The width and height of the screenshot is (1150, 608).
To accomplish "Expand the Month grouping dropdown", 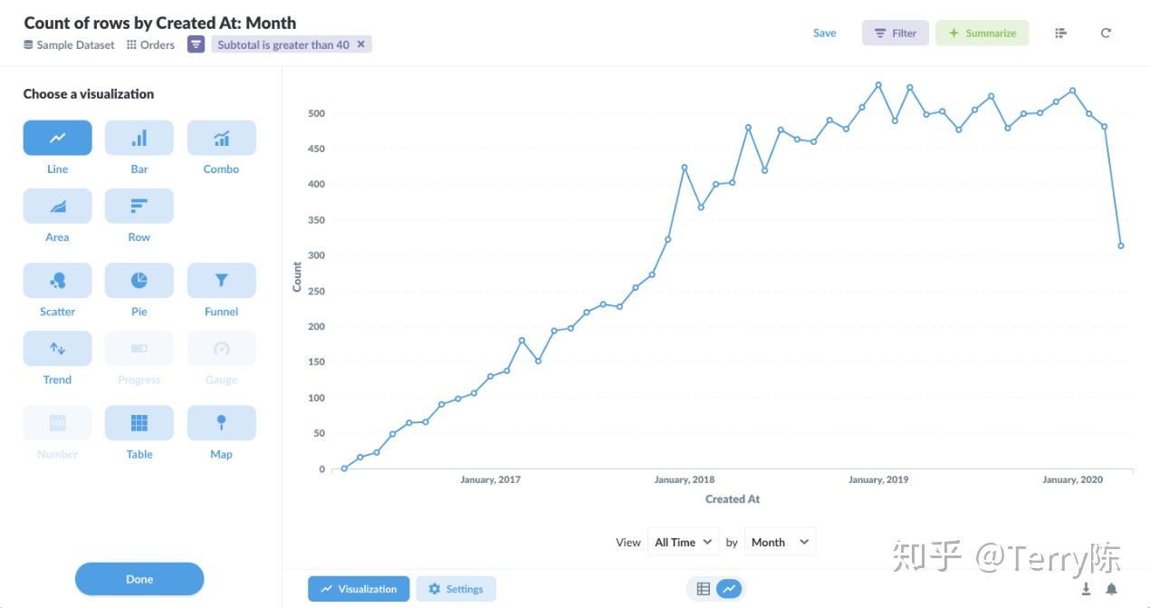I will [779, 542].
